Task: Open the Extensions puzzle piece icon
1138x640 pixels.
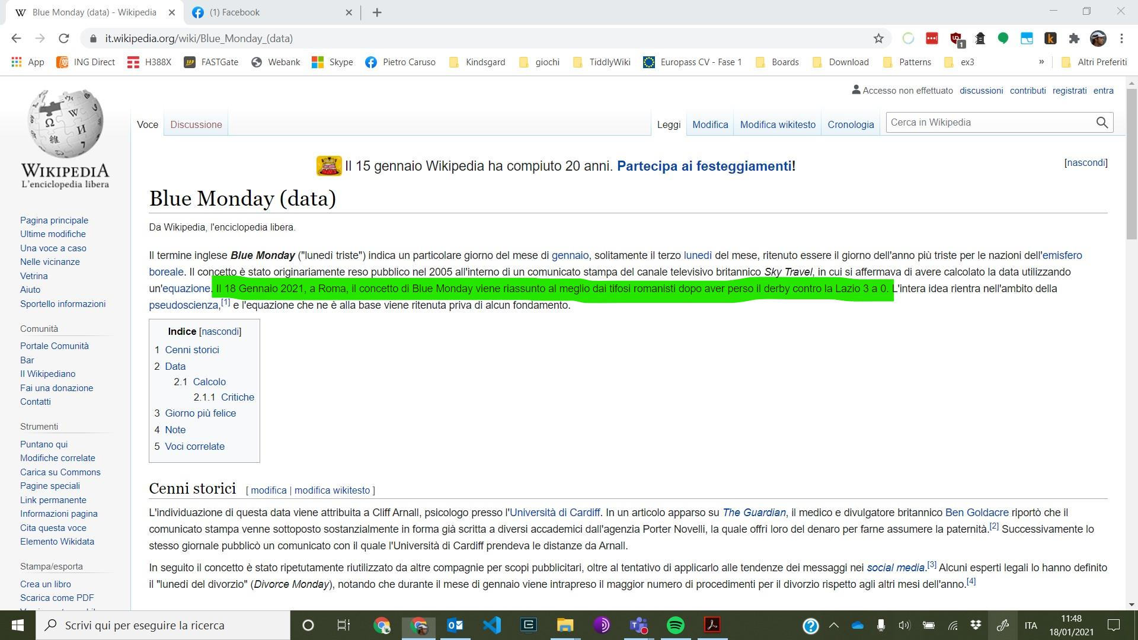Action: coord(1074,39)
